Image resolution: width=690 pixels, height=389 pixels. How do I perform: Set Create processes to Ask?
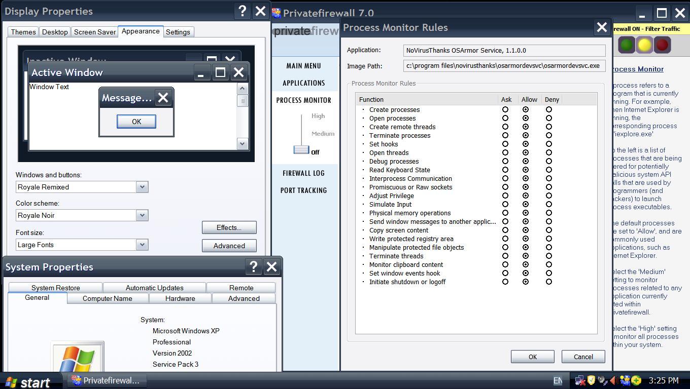pos(505,109)
